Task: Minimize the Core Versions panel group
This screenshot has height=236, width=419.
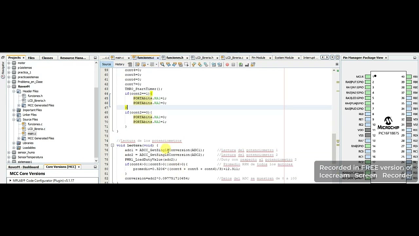Action: [95, 167]
